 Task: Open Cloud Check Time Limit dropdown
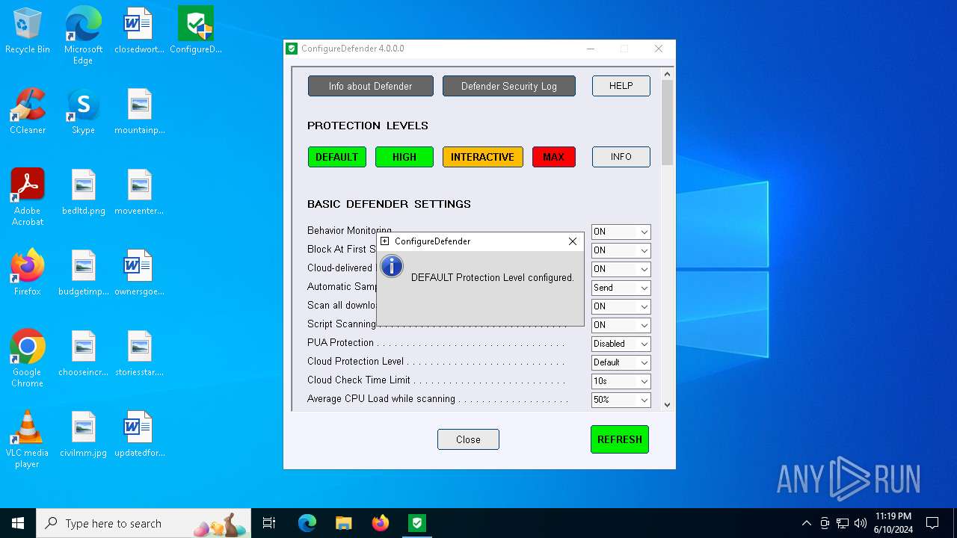(x=621, y=381)
